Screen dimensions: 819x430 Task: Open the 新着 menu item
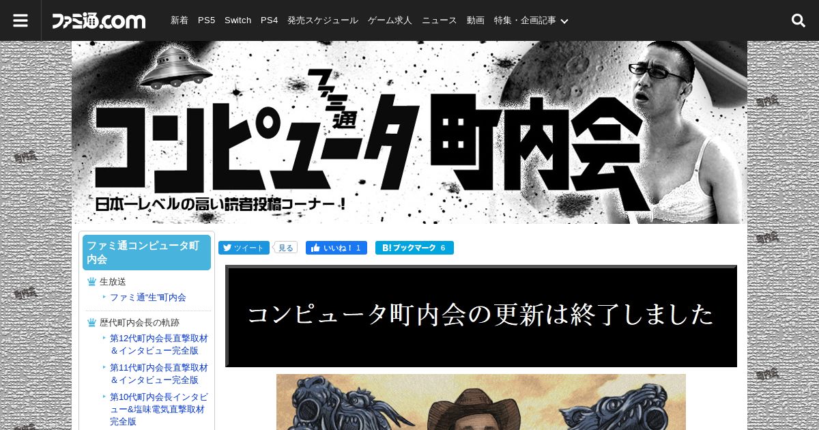179,20
